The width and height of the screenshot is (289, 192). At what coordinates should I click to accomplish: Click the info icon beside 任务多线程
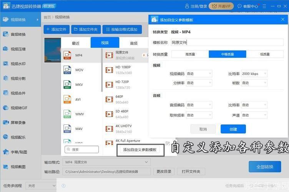(x=63, y=185)
